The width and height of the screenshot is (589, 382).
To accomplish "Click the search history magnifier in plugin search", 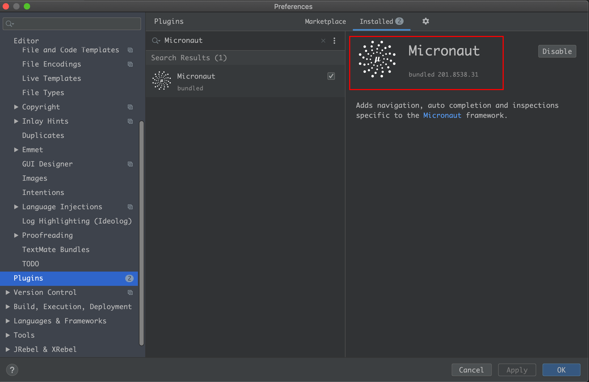I will point(156,41).
